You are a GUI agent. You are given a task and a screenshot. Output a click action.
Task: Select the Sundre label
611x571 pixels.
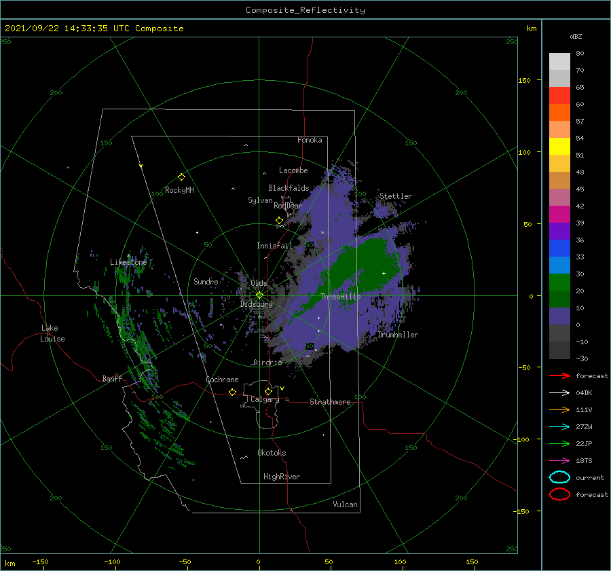point(206,281)
